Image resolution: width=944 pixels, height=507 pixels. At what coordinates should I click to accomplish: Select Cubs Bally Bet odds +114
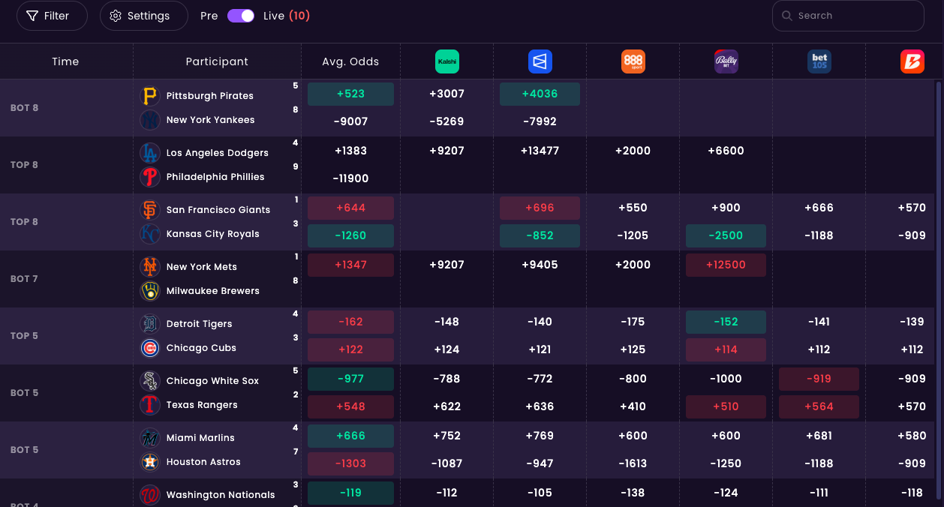point(726,349)
